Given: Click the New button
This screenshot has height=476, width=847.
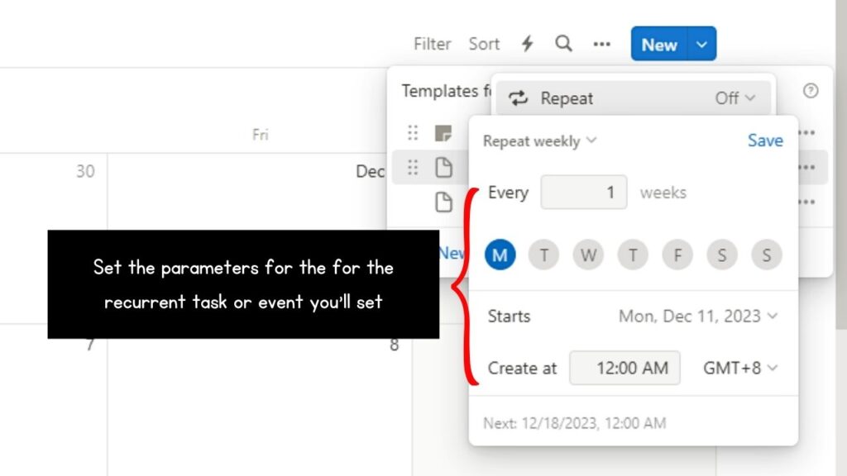Looking at the screenshot, I should (658, 45).
